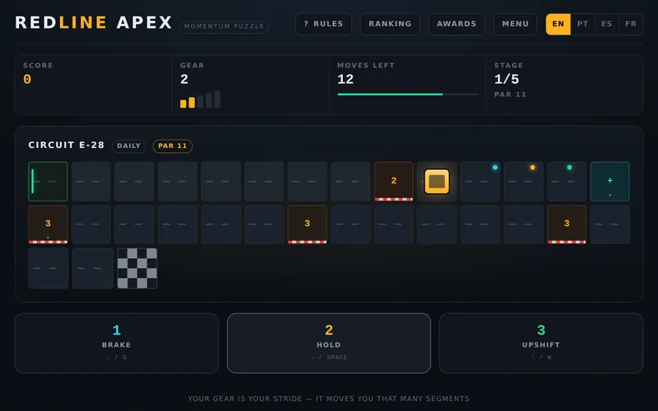Click the moves left progress bar
Viewport: 658px width, 411px height.
coord(407,95)
